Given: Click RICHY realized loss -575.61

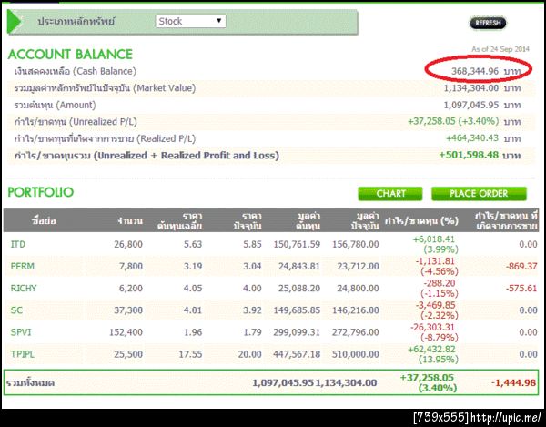Looking at the screenshot, I should (x=521, y=288).
